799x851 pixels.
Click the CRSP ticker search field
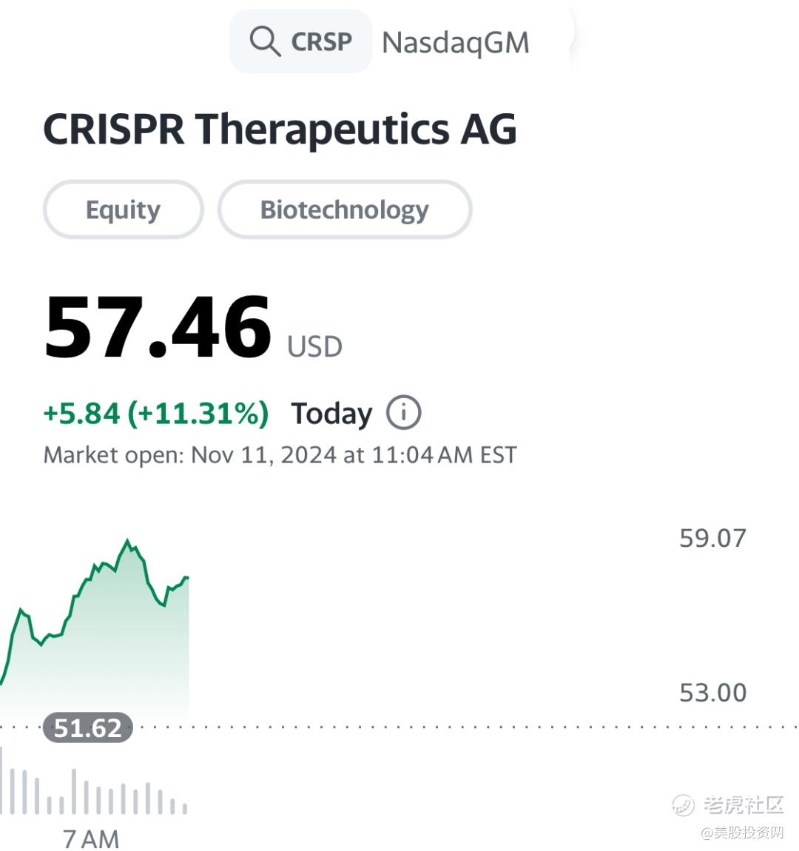click(x=320, y=41)
